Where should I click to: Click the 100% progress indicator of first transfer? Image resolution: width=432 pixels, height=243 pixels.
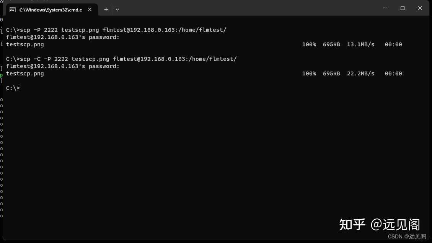309,44
